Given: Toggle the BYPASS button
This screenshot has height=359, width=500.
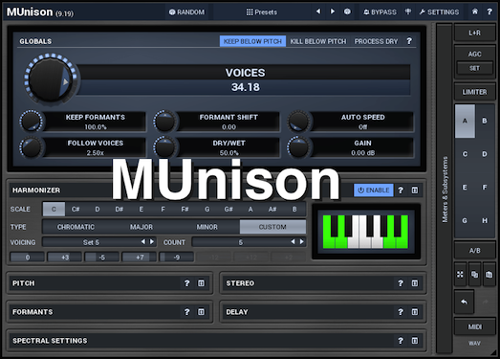Looking at the screenshot, I should [380, 12].
